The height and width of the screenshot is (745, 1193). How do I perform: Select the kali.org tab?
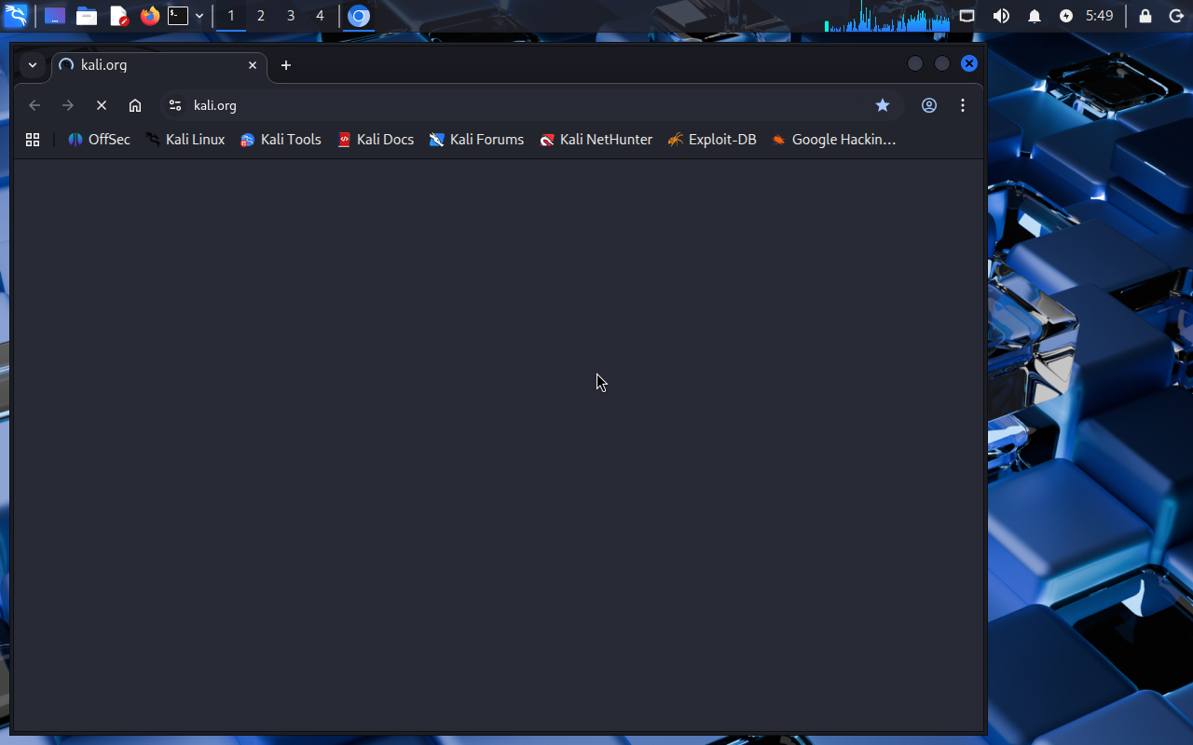click(149, 65)
